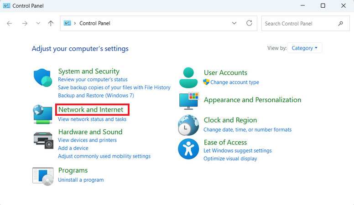Image resolution: width=354 pixels, height=205 pixels.
Task: Open Hardware and Sound category
Action: click(x=90, y=132)
